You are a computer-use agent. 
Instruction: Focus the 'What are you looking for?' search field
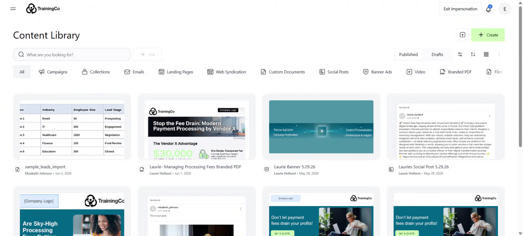(72, 54)
